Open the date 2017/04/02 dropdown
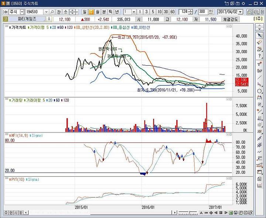This screenshot has width=266, height=218. click(x=241, y=12)
